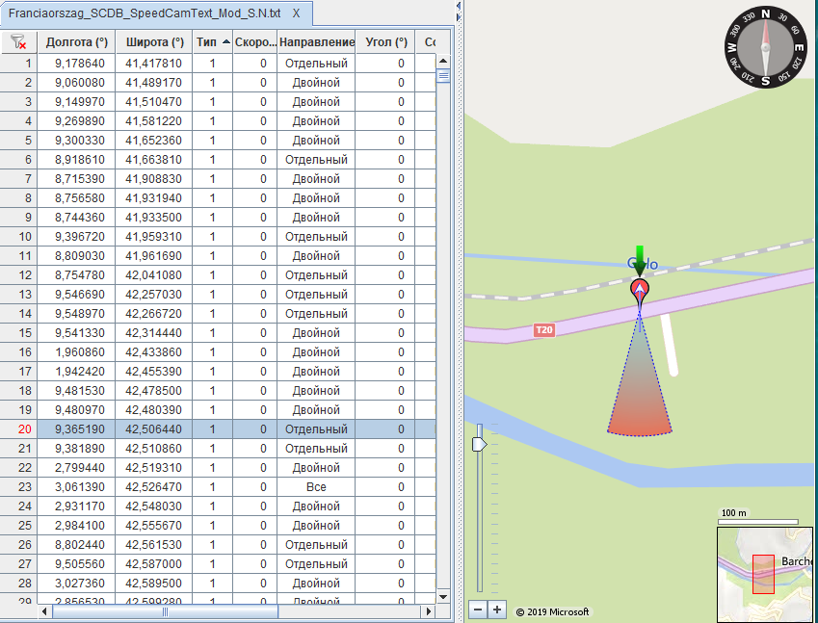The width and height of the screenshot is (818, 623).
Task: Click longitude cell 9,178640
Action: pos(76,64)
